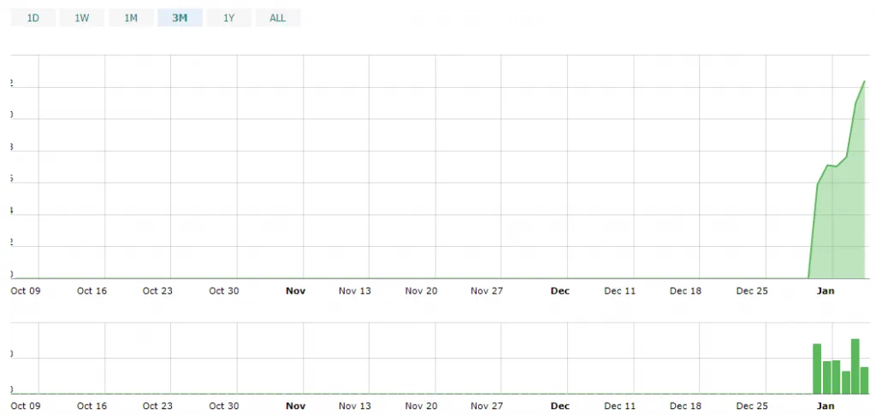
Task: Click Dec 11 label under main chart
Action: click(x=620, y=290)
